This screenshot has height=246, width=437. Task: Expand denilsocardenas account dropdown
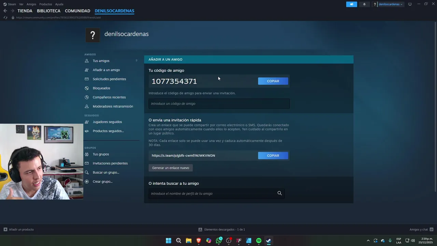pos(391,4)
